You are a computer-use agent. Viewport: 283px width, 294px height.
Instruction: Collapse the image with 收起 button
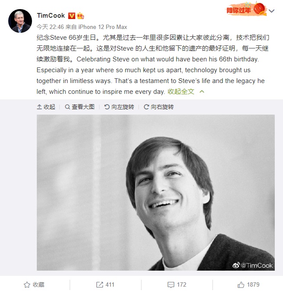[46, 107]
